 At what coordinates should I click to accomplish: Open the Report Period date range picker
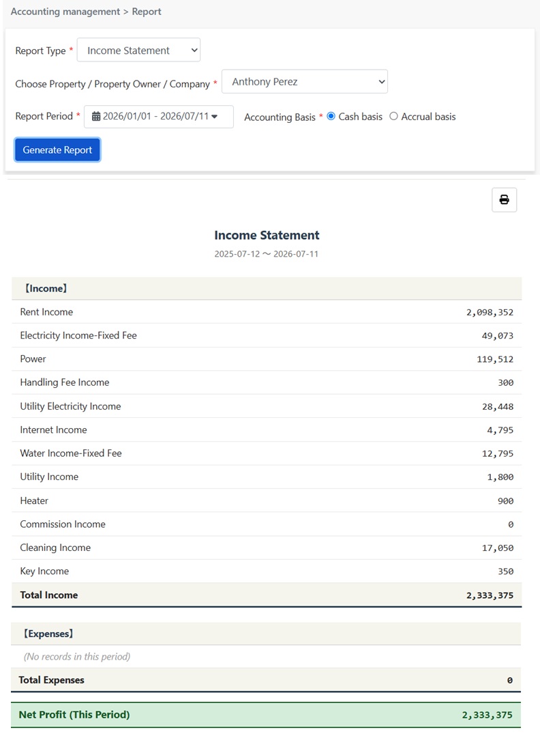pyautogui.click(x=159, y=116)
